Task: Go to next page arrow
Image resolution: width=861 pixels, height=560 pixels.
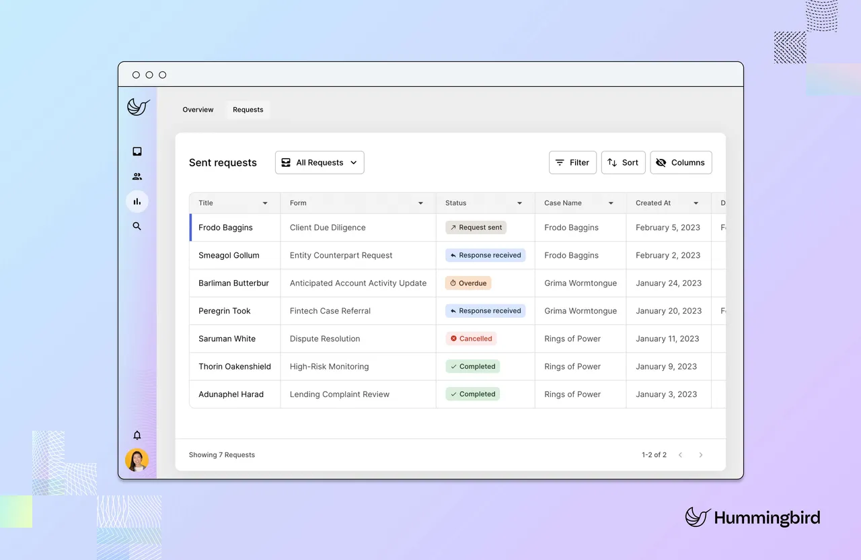Action: (x=701, y=455)
